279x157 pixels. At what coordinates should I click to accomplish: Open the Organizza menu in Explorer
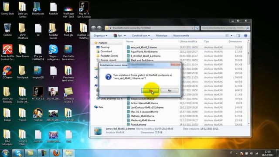click(x=101, y=36)
